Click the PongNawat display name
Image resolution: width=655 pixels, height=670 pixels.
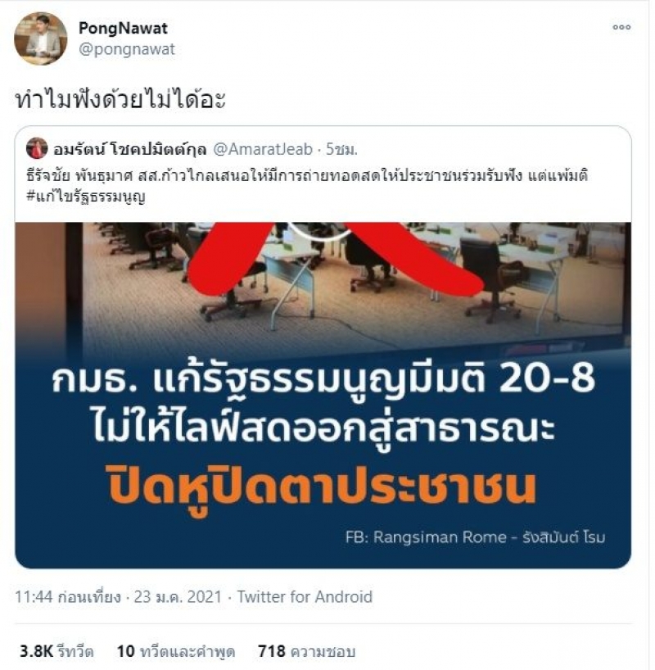(123, 28)
